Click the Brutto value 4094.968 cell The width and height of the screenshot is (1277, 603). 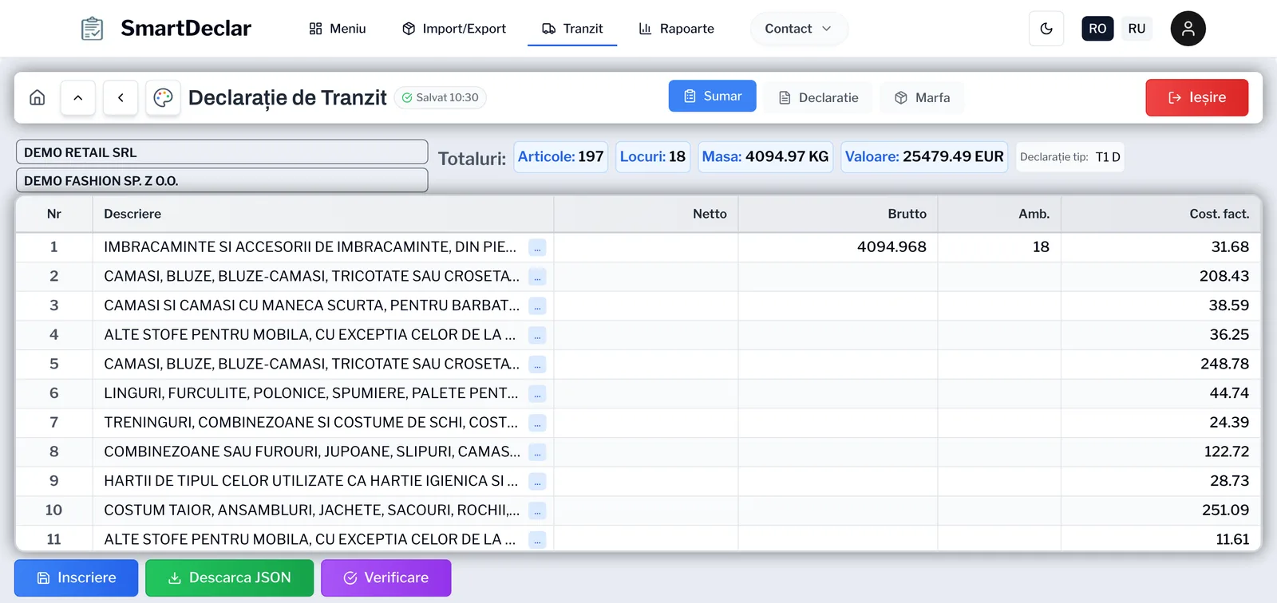[838, 247]
